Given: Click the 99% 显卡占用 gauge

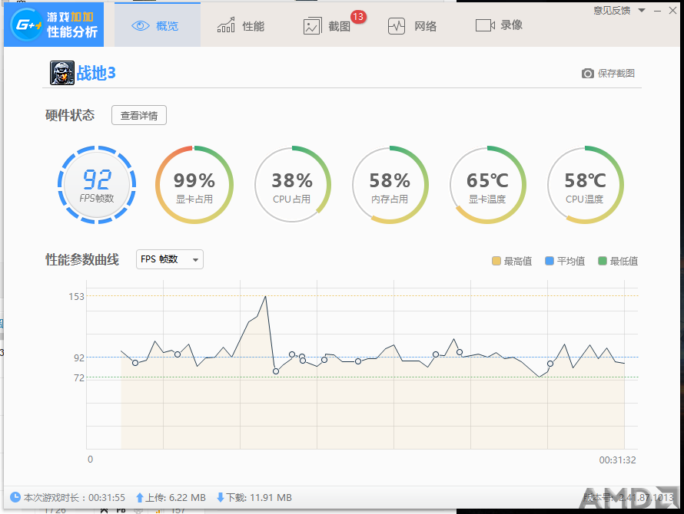Looking at the screenshot, I should [x=194, y=185].
